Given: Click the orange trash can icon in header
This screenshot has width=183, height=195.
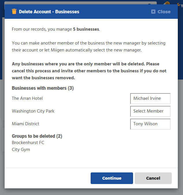Looking at the screenshot, I should point(14,12).
